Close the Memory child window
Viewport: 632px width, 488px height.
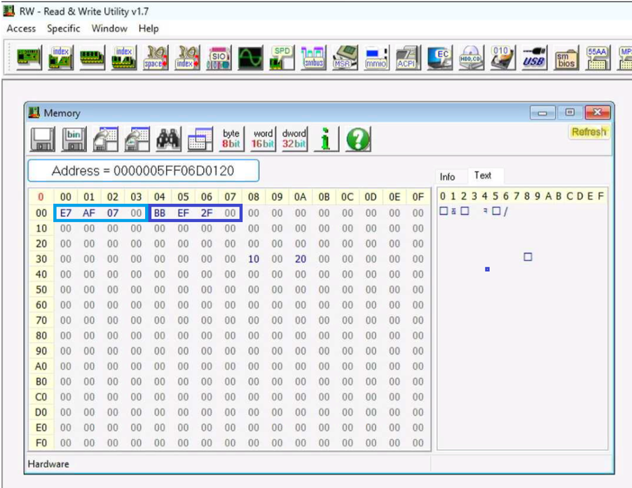click(x=598, y=113)
